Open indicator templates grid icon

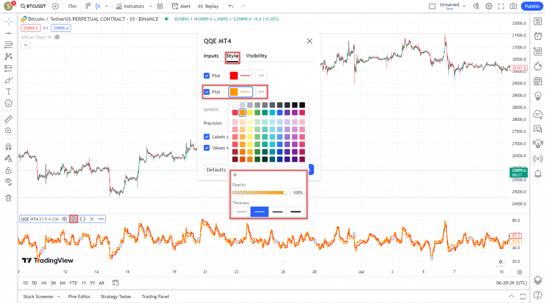[160, 6]
